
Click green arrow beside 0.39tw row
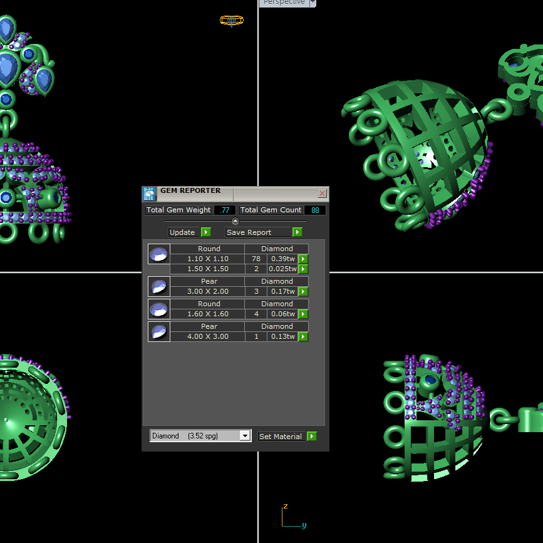(x=303, y=259)
